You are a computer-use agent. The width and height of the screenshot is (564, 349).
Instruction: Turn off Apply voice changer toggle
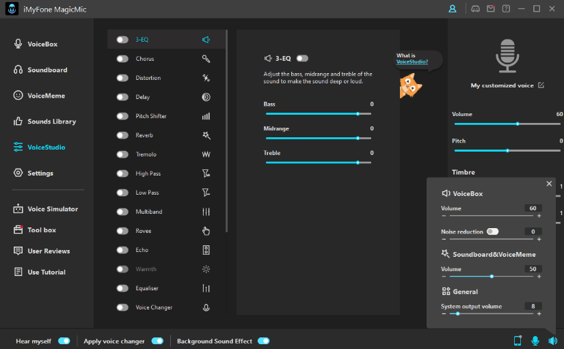pyautogui.click(x=157, y=341)
